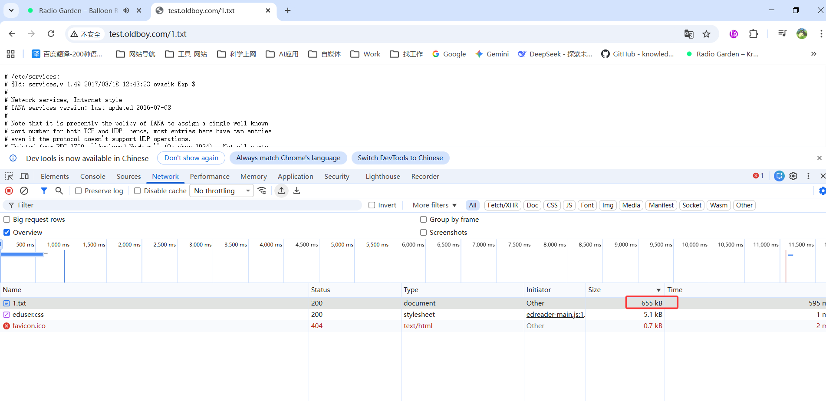Viewport: 826px width, 401px height.
Task: Filter requests by JS type
Action: (x=569, y=205)
